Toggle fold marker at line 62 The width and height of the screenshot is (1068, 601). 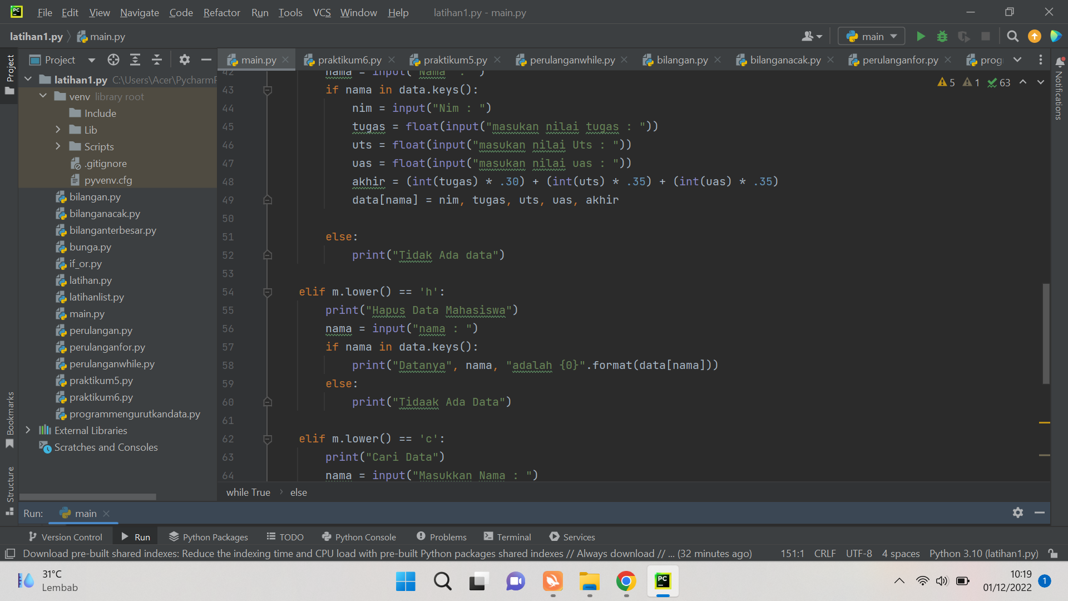[x=268, y=439]
